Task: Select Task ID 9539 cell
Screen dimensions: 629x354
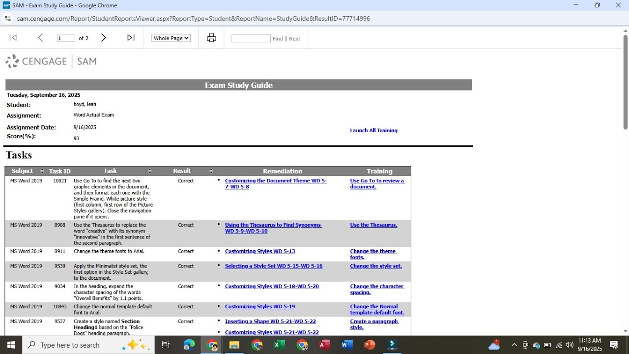Action: pos(60,266)
